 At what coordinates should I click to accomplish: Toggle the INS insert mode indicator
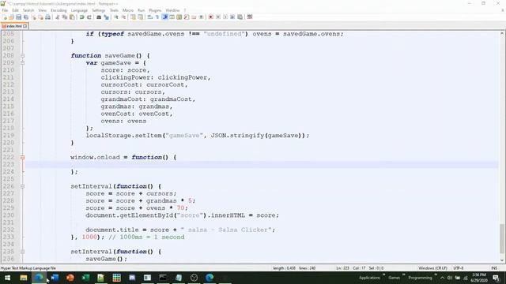coord(494,268)
